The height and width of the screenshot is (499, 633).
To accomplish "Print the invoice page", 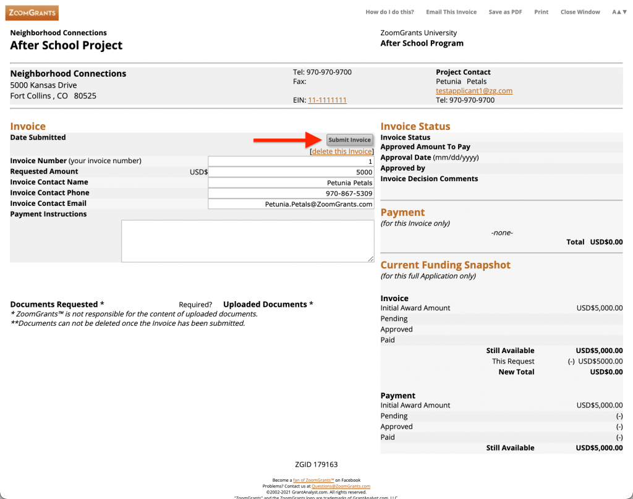I will 542,12.
